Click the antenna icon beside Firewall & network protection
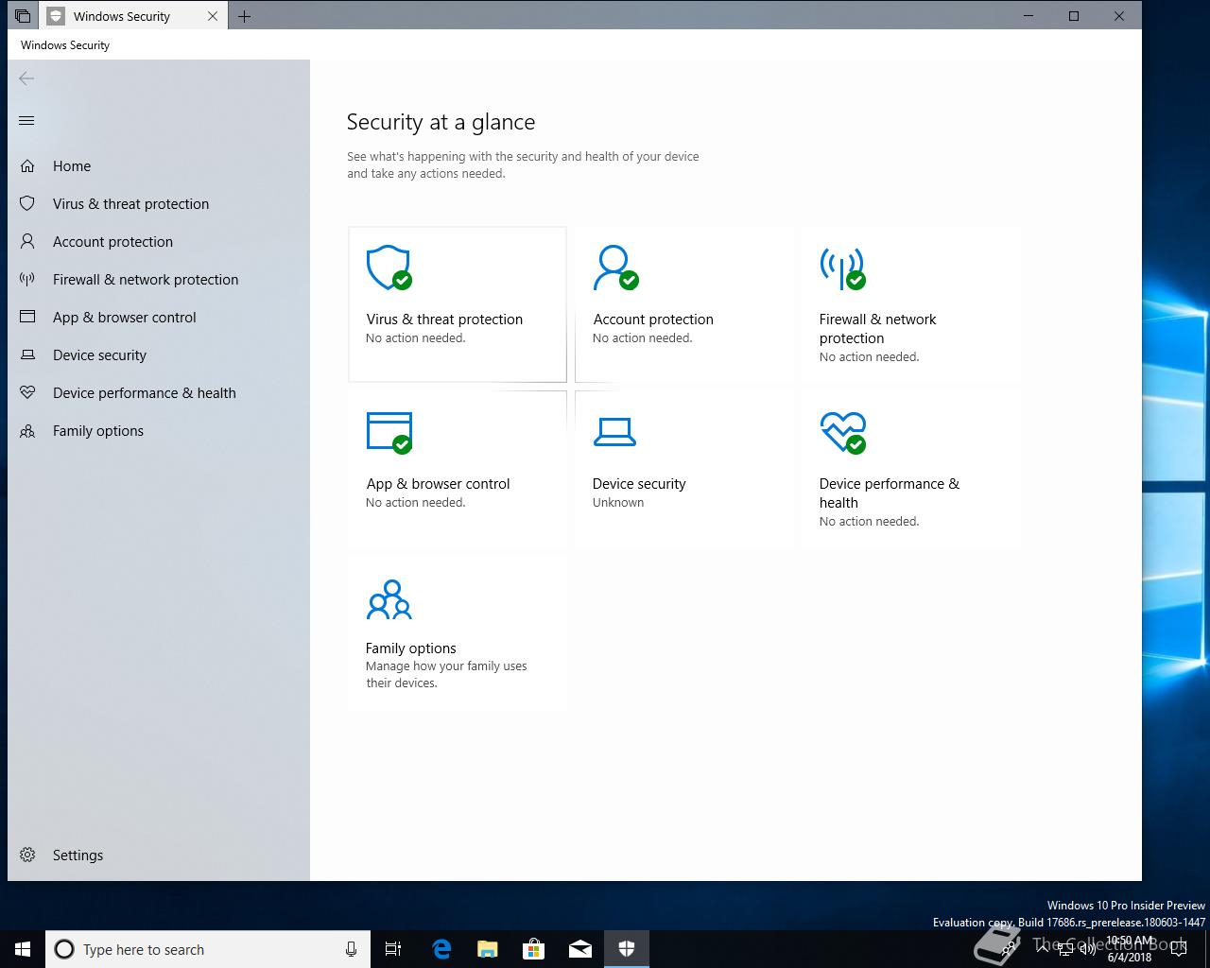Image resolution: width=1210 pixels, height=968 pixels. pos(27,280)
